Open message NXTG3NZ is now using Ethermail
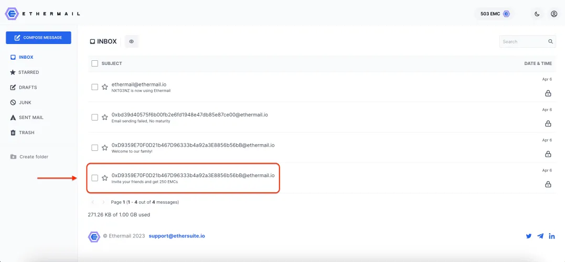 141,91
